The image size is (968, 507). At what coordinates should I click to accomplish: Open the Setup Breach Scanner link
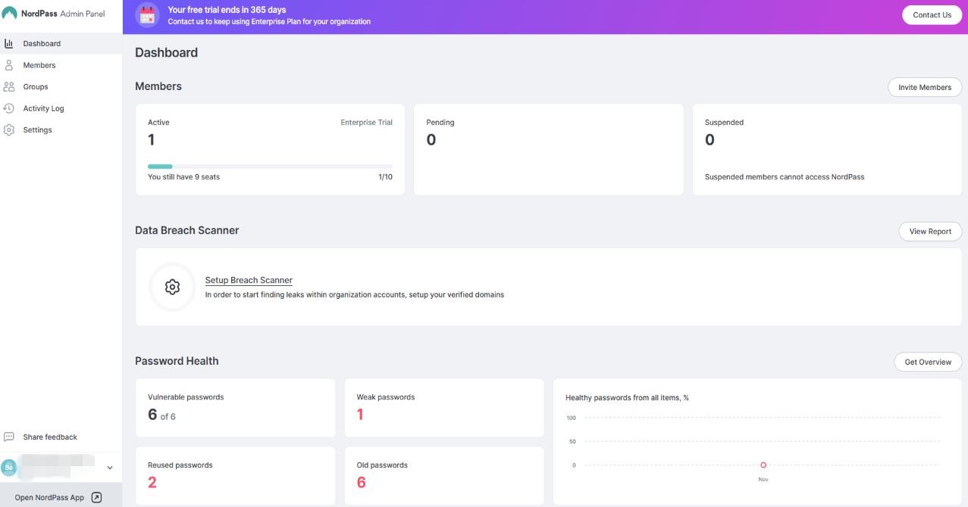[x=248, y=280]
